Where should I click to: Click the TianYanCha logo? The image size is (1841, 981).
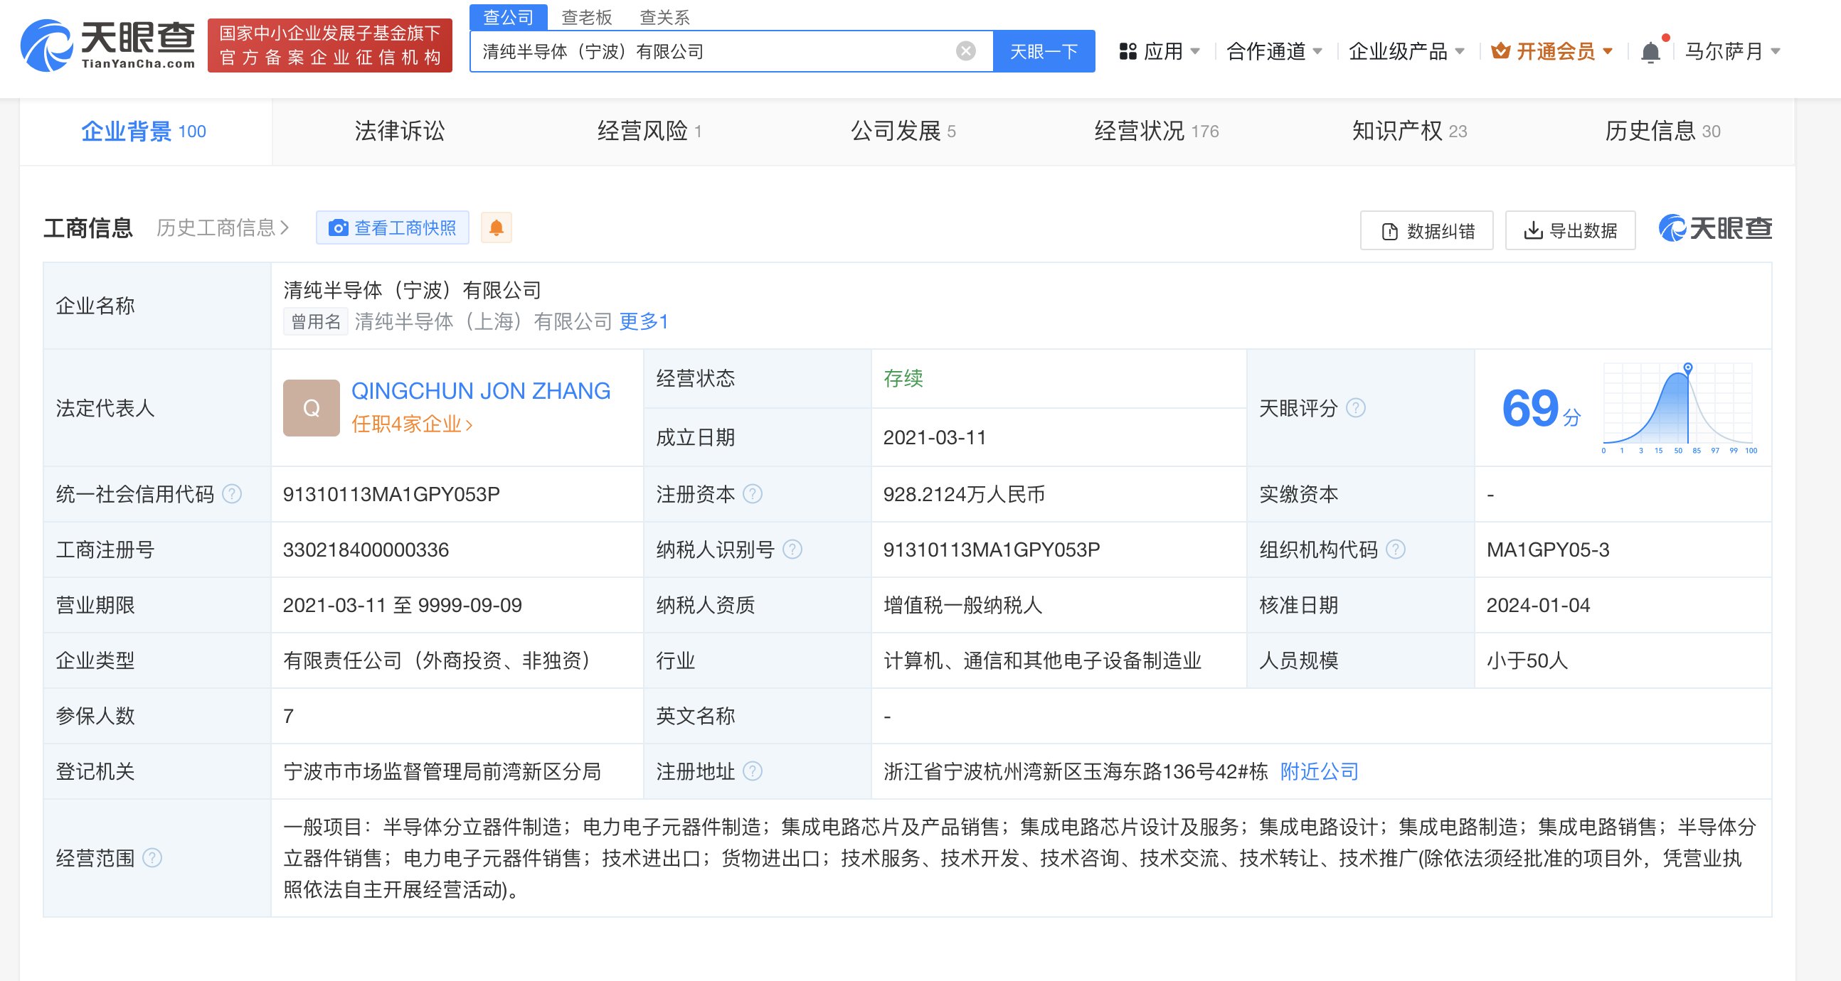coord(107,45)
